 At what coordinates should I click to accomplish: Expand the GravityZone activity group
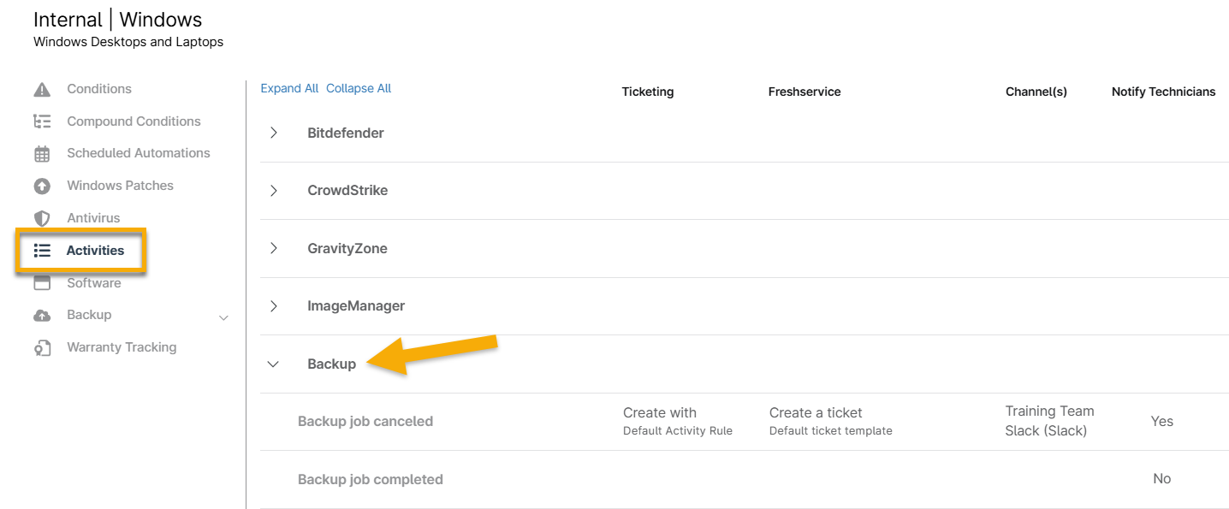274,248
